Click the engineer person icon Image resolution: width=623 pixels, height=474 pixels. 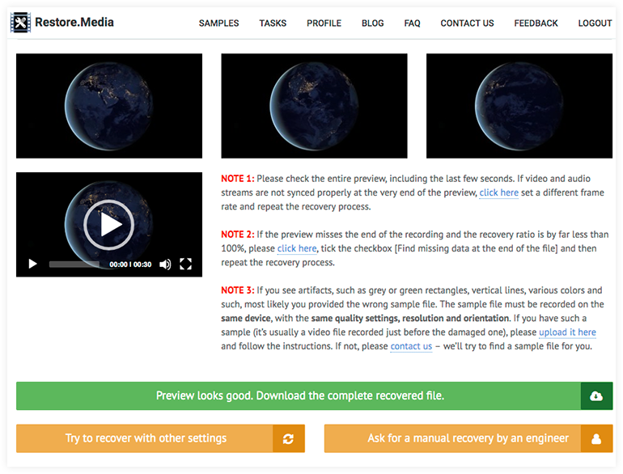[596, 438]
